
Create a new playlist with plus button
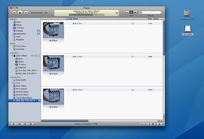tap(13, 124)
